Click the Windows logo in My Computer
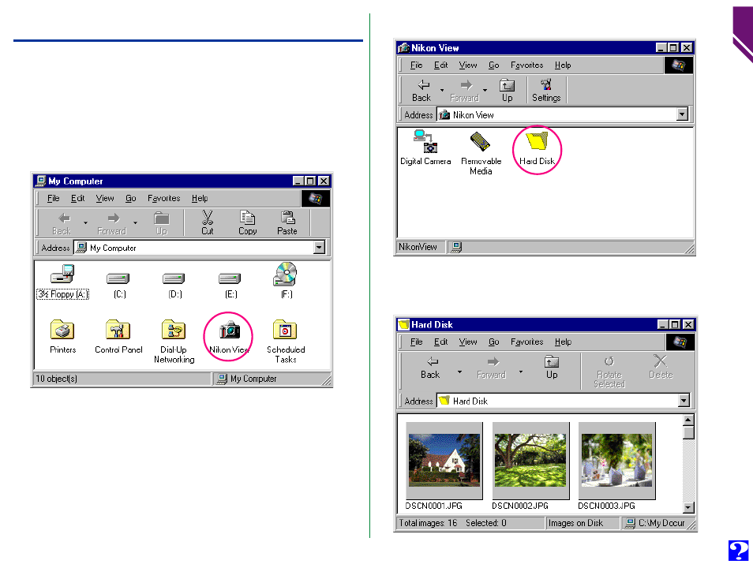 pos(315,198)
